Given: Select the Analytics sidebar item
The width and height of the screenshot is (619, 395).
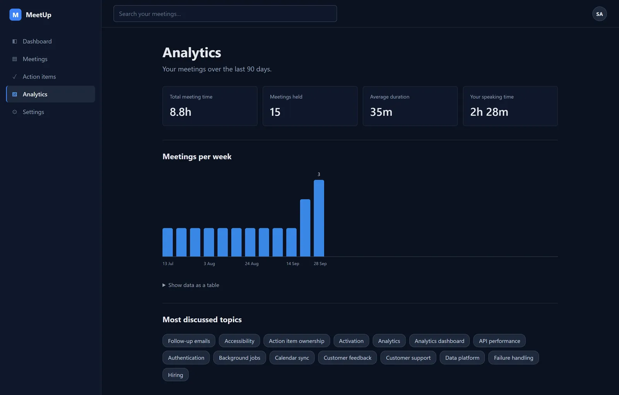Looking at the screenshot, I should tap(51, 94).
